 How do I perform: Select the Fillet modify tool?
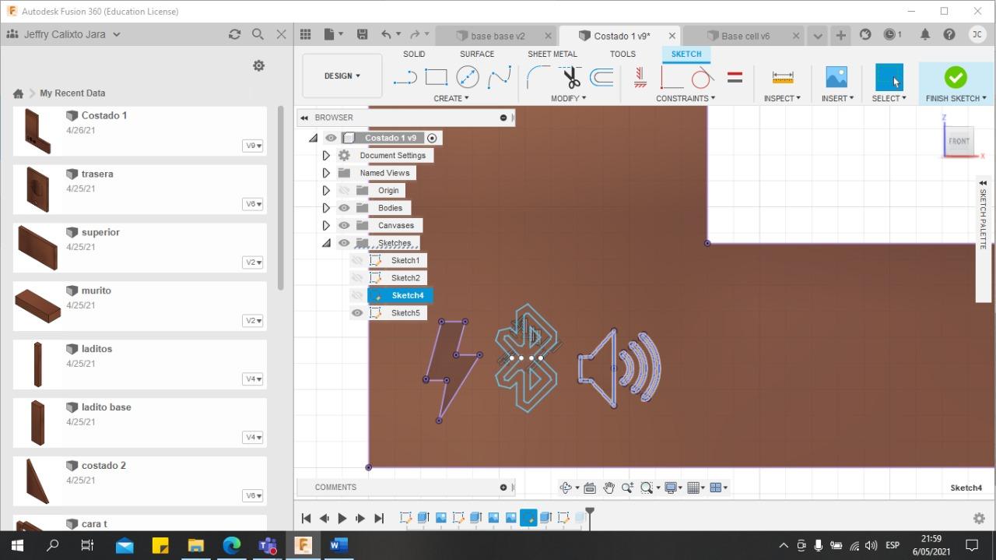(538, 77)
